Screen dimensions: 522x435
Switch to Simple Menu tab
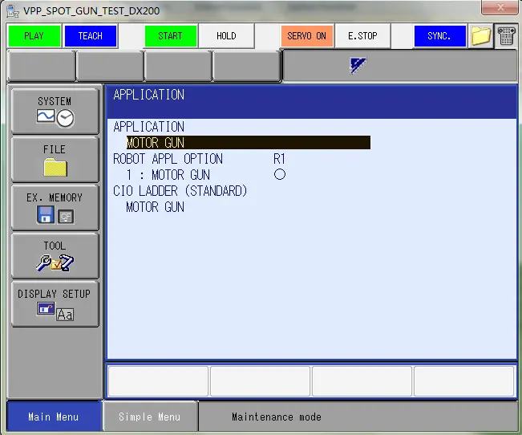coord(149,417)
